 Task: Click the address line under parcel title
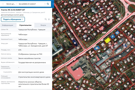(23, 12)
